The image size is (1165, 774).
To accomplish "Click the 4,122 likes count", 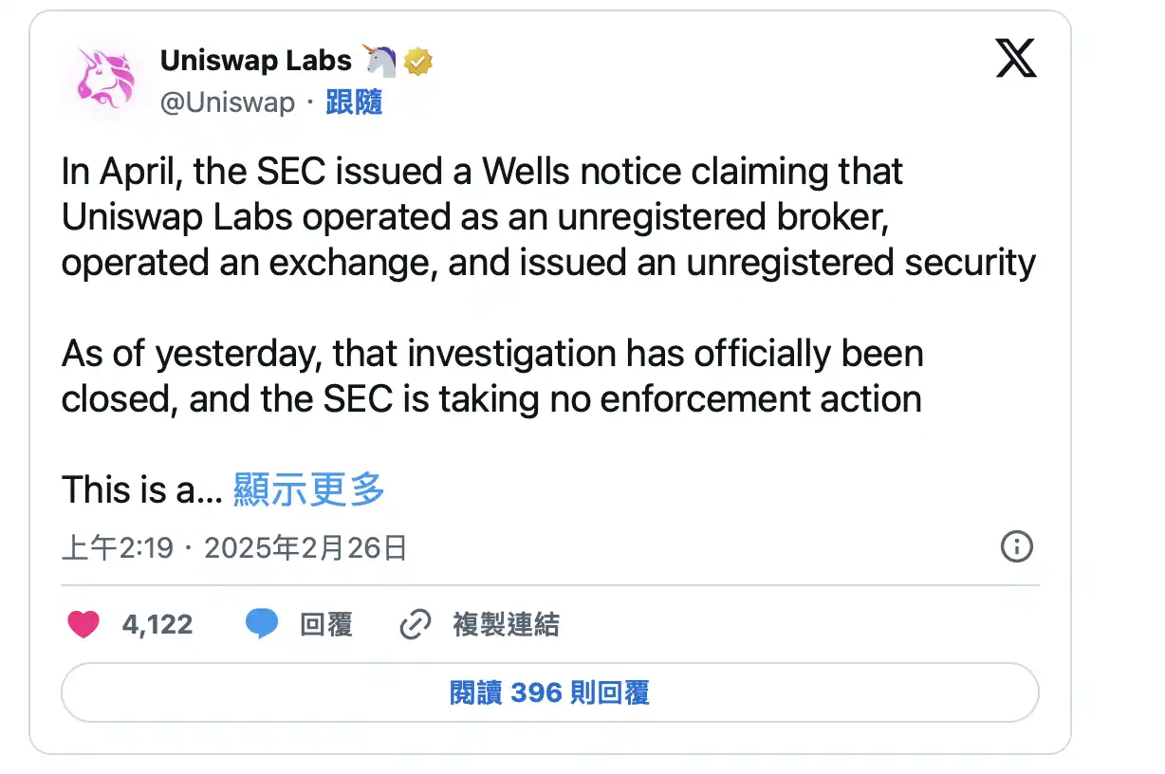I will tap(157, 625).
